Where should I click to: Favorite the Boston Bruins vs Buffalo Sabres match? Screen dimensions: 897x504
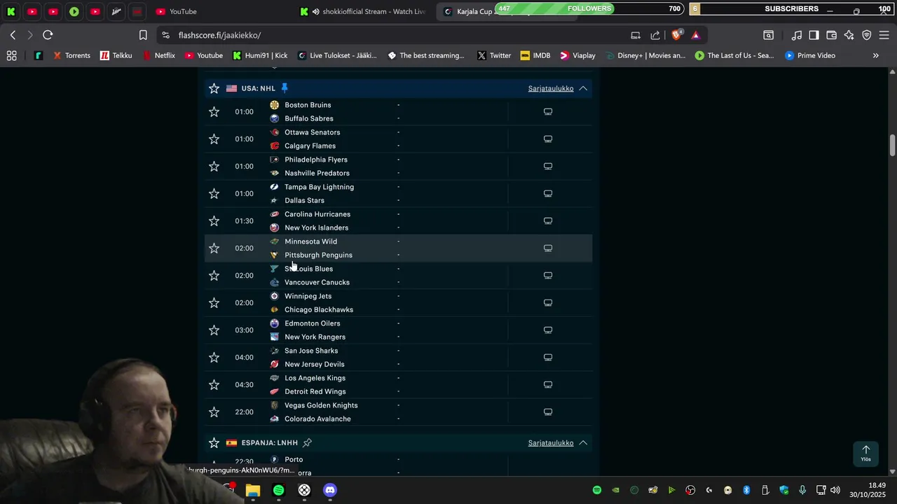pyautogui.click(x=214, y=112)
